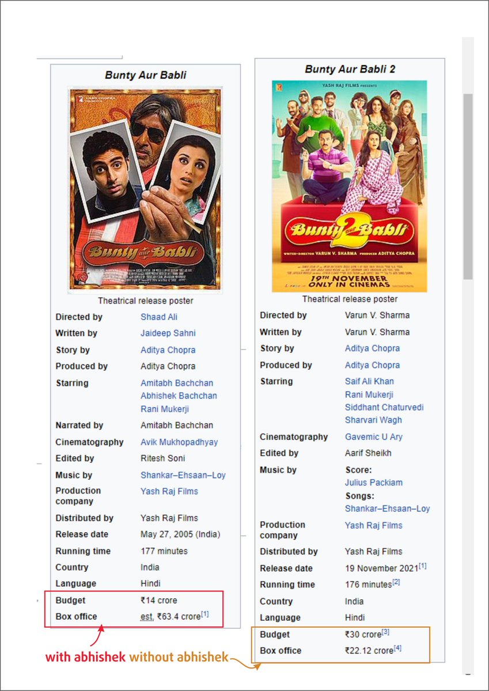
Task: Click the 'Bunty Aur Babli 2' infobox title
Action: (350, 69)
